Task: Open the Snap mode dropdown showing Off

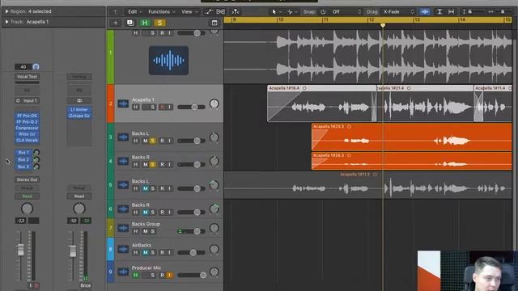Action: click(x=346, y=12)
